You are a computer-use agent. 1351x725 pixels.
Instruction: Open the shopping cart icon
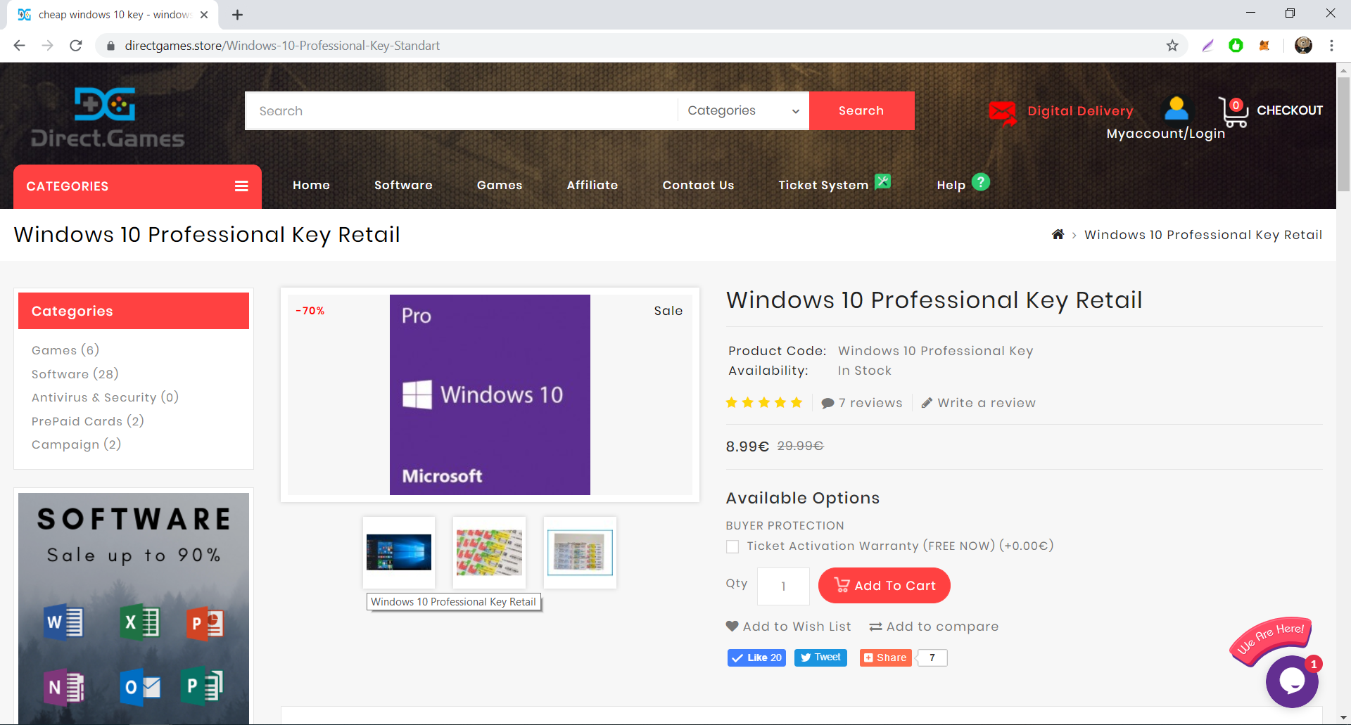coord(1233,112)
